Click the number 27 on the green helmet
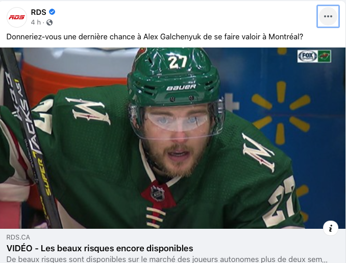346x263 pixels. [x=178, y=62]
